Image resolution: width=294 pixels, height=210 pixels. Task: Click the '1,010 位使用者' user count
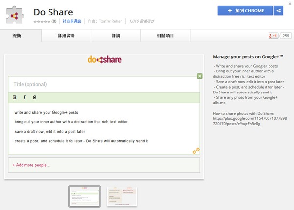(x=142, y=21)
